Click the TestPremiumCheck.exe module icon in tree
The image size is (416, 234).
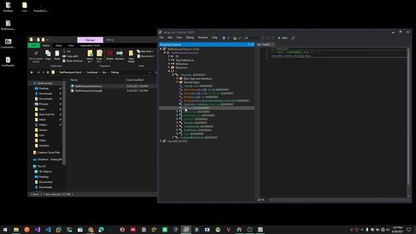[x=168, y=53]
